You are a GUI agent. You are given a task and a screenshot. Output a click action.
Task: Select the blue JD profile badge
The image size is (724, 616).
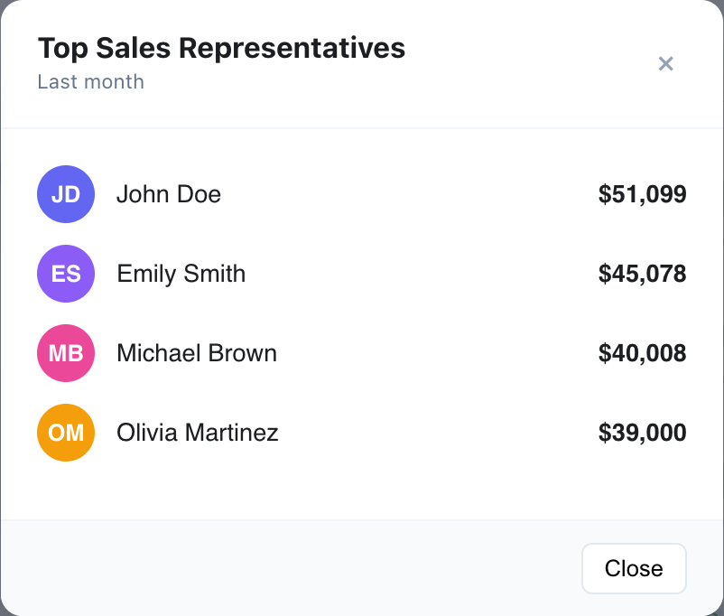click(x=65, y=194)
